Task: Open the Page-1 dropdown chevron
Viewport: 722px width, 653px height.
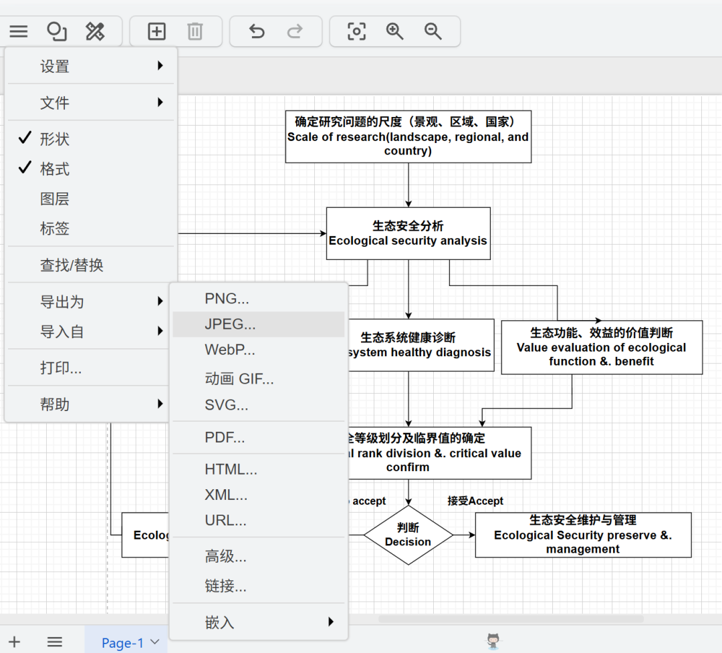Action: click(x=154, y=642)
